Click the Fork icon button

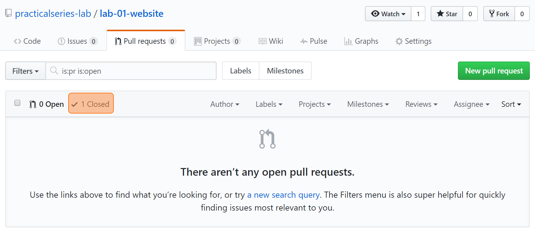point(499,14)
